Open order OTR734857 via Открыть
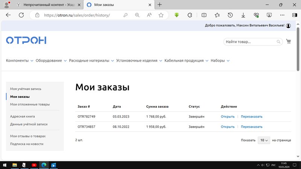Viewport: 301px width, 169px height. coord(228,127)
